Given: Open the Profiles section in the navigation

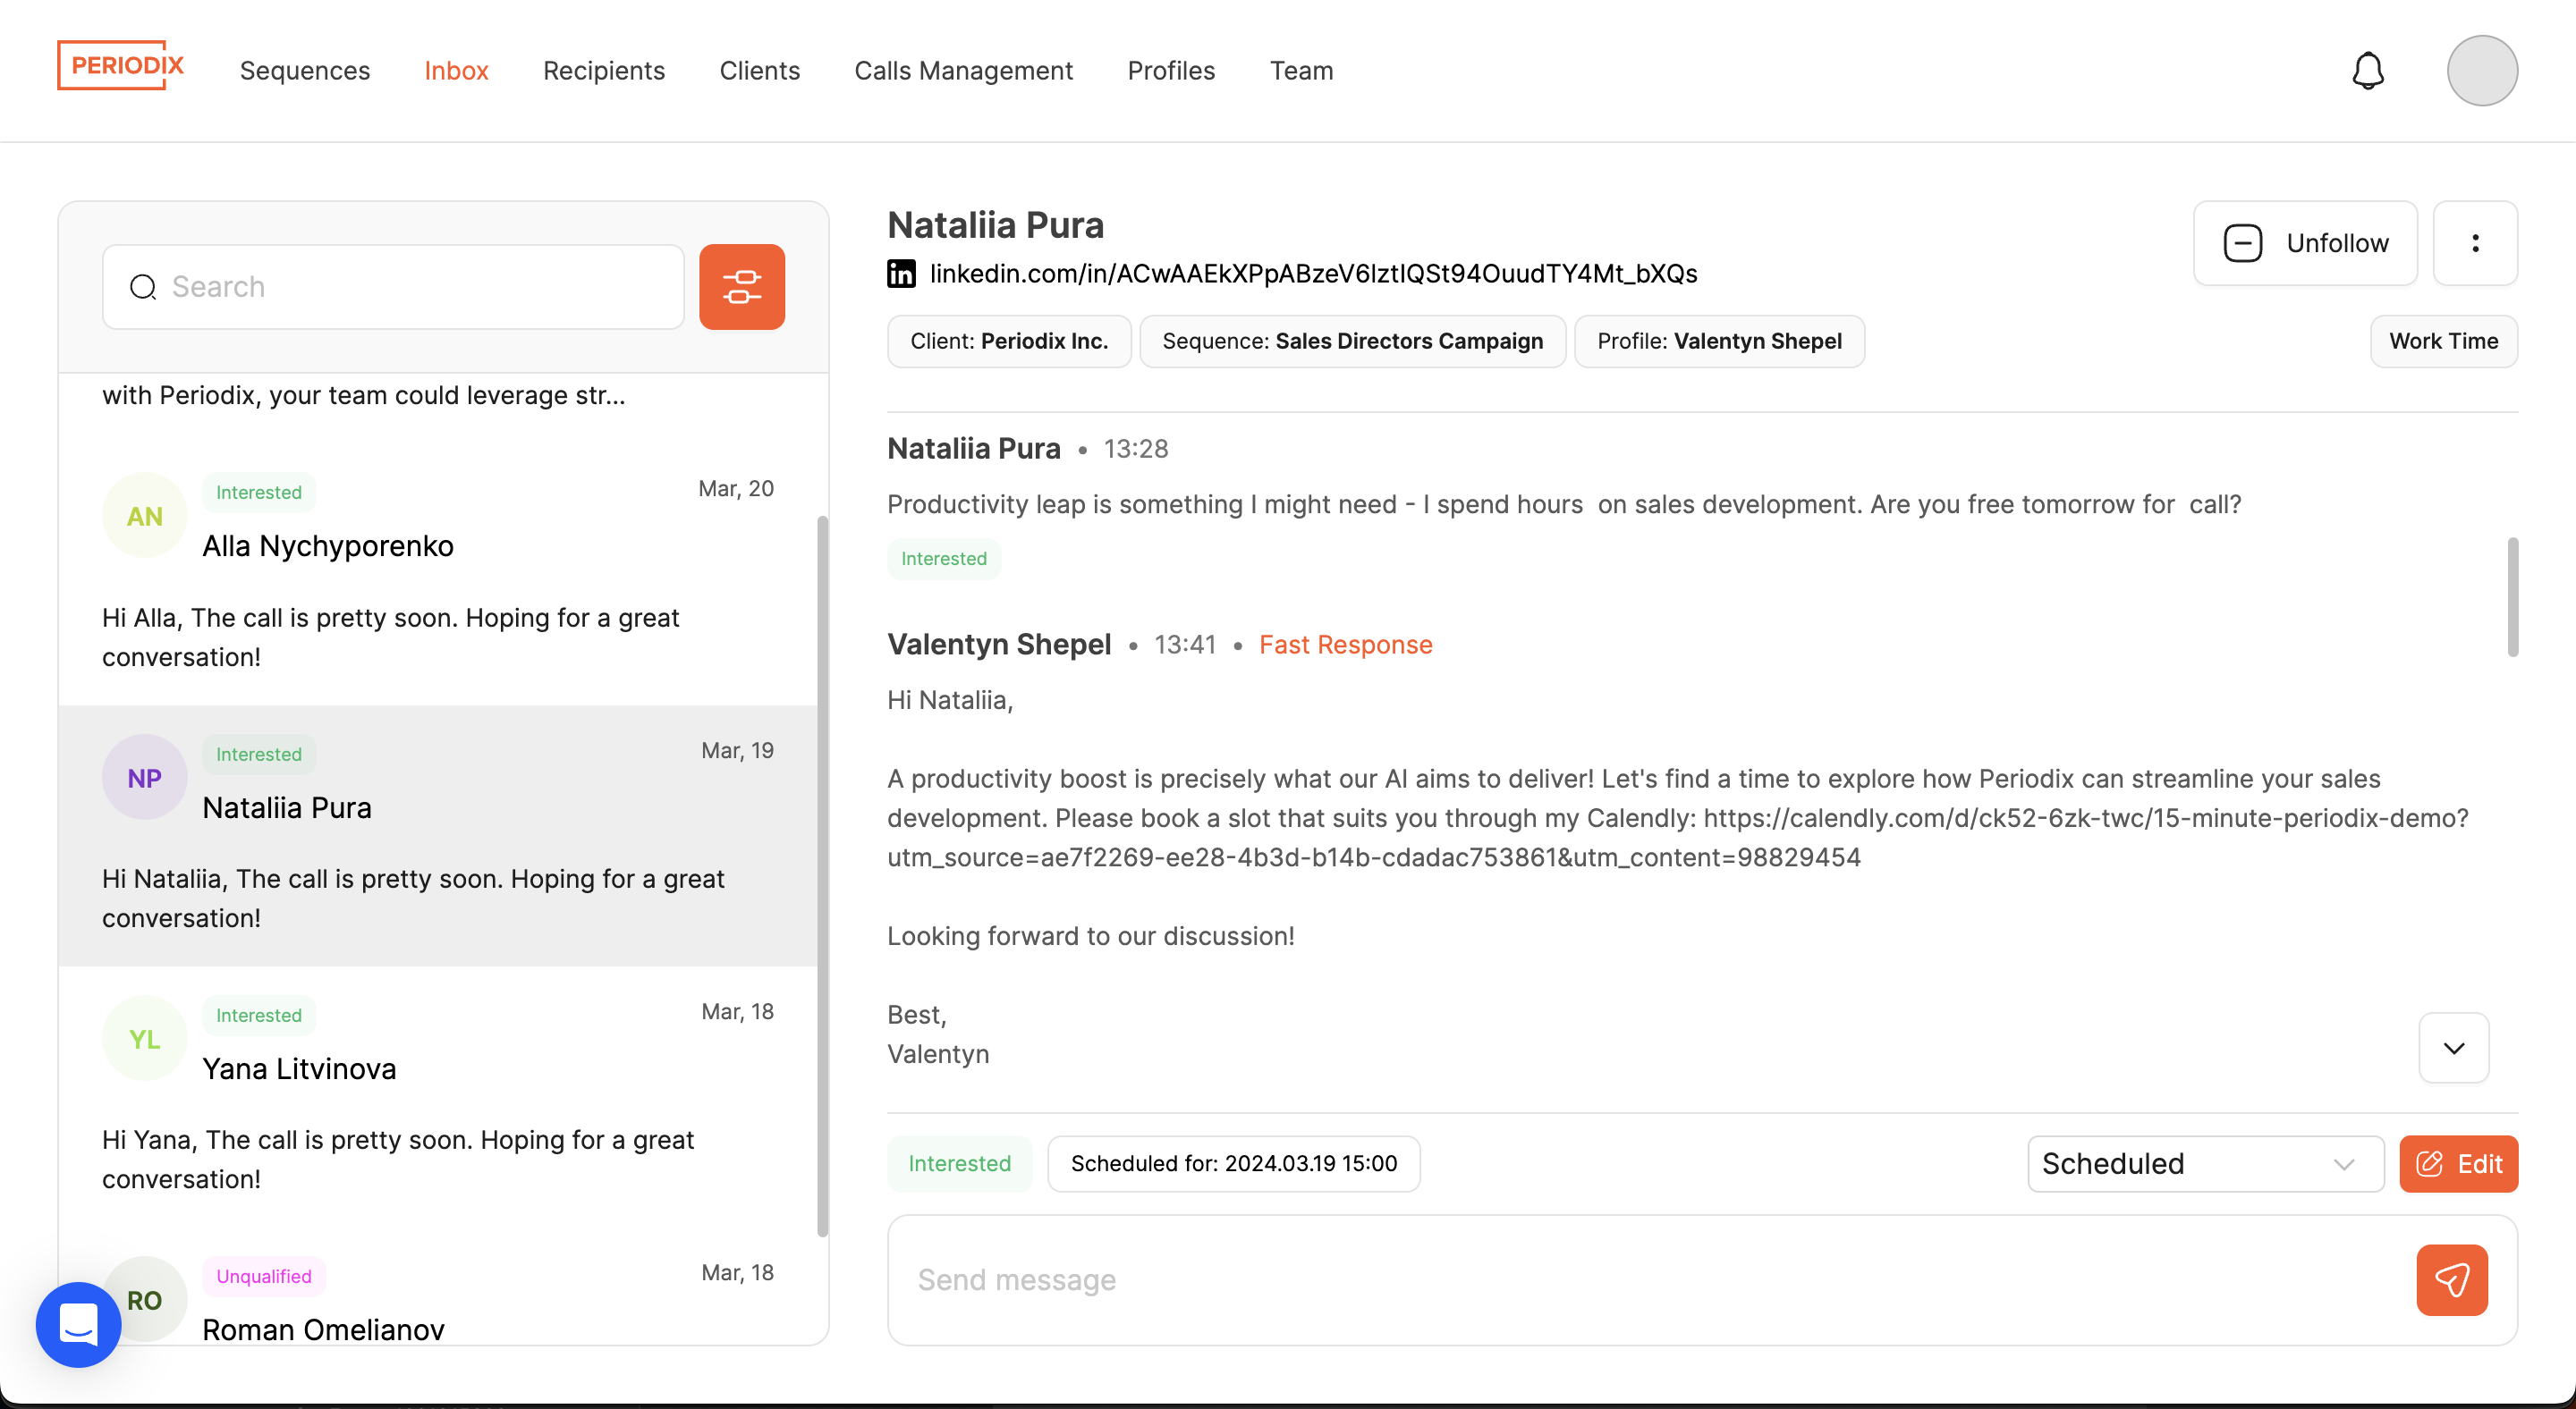Looking at the screenshot, I should 1171,70.
